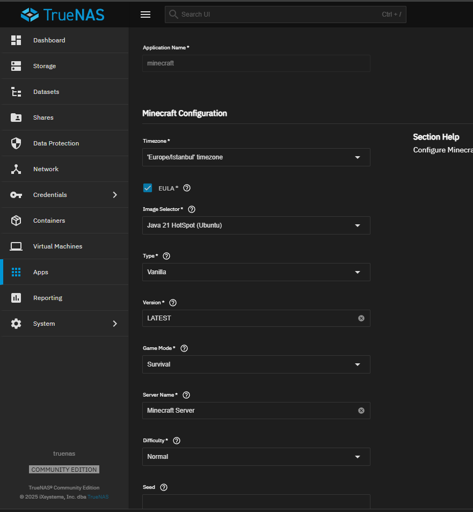This screenshot has height=512, width=473.
Task: Expand the Credentials submenu chevron
Action: (115, 195)
